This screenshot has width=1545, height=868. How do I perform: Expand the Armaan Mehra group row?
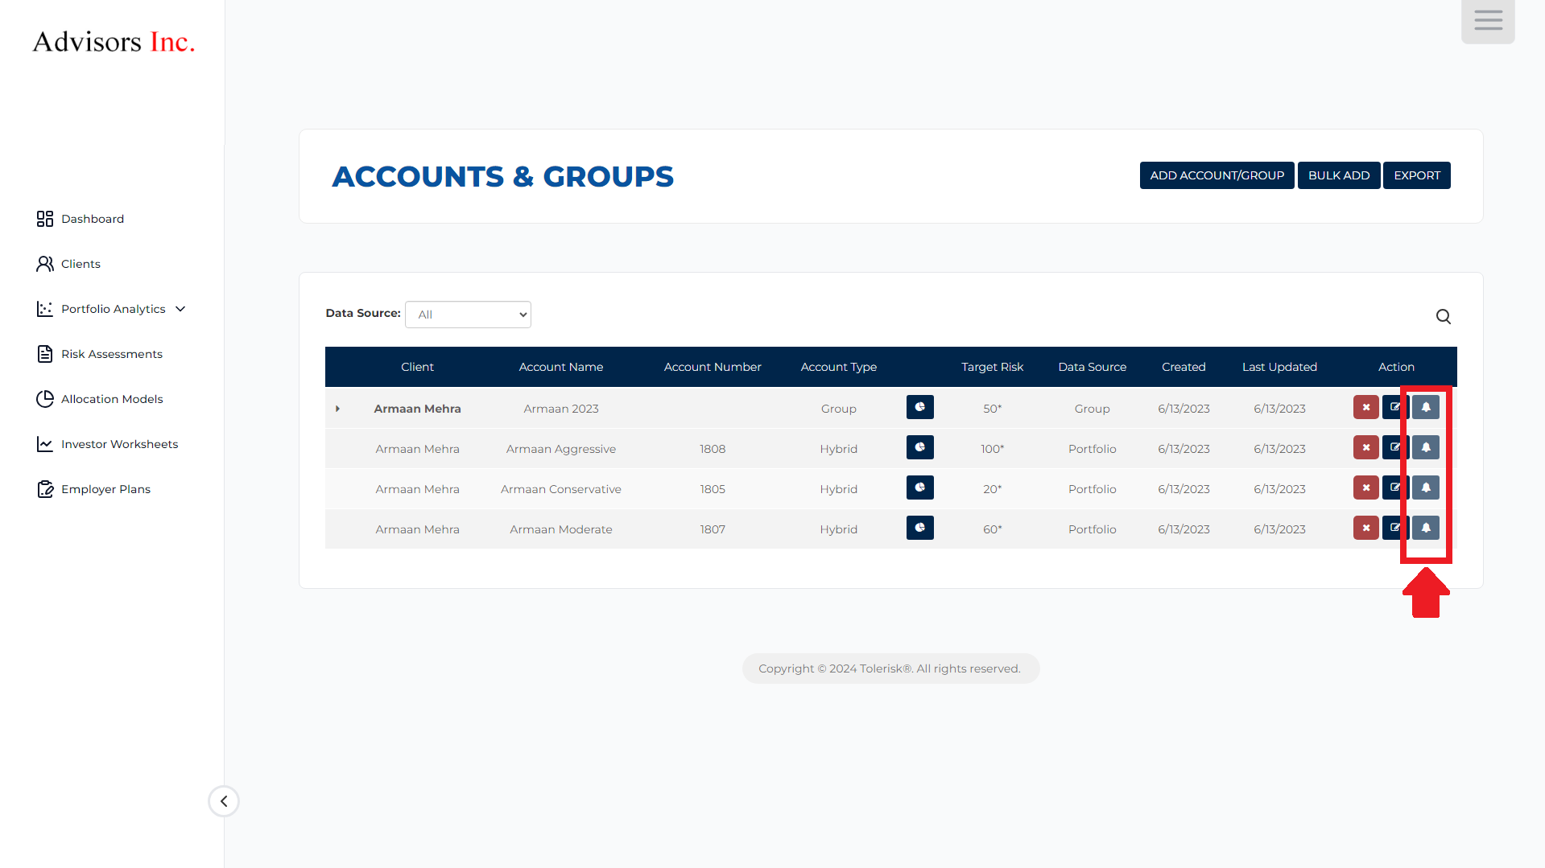pyautogui.click(x=337, y=409)
